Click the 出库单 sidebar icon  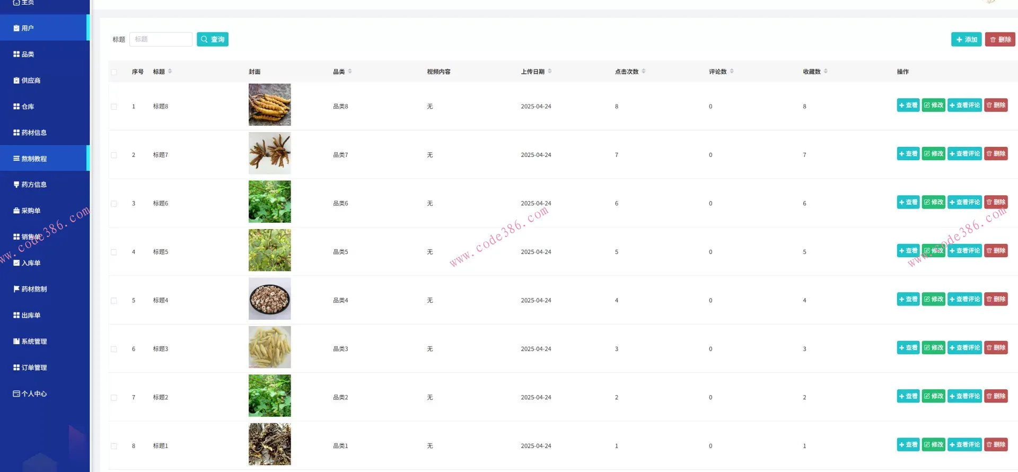(x=16, y=315)
